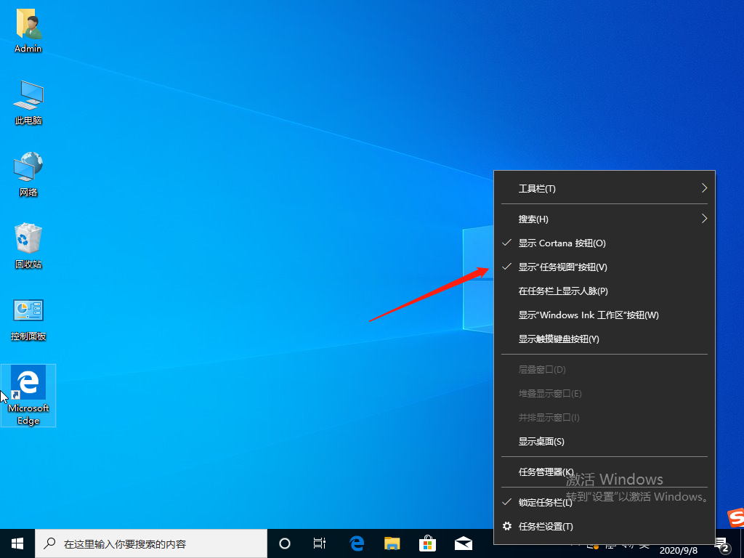Open File Explorer from the taskbar
This screenshot has width=744, height=558.
click(x=392, y=543)
